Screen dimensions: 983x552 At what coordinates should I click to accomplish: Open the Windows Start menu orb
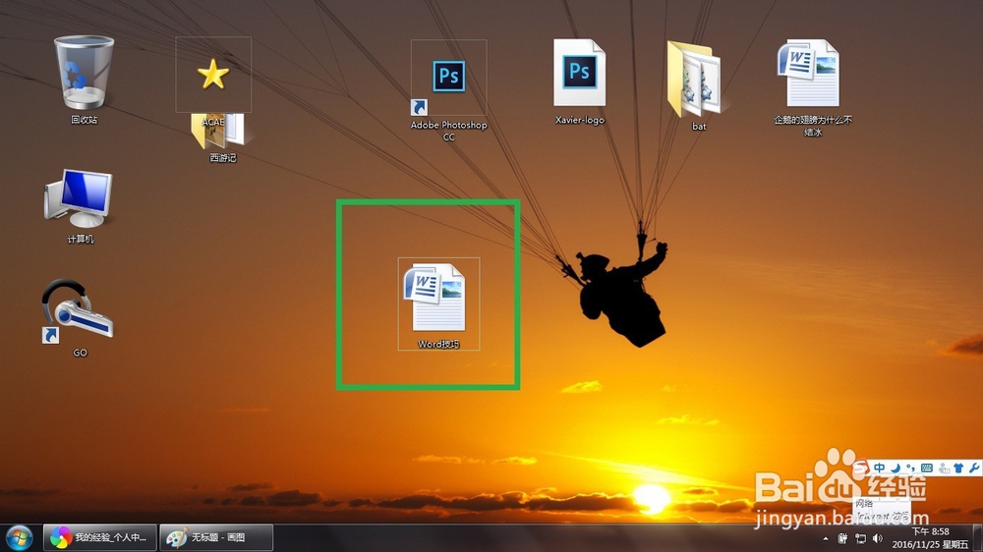pyautogui.click(x=19, y=537)
